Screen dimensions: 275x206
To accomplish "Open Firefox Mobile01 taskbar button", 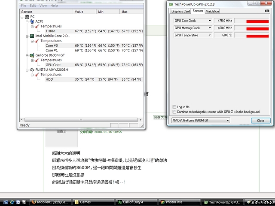I will coord(51,202).
